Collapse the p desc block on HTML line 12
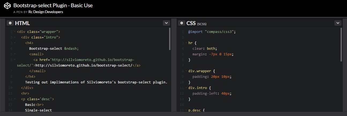Screen dimensions: 347x116 (x=14, y=99)
